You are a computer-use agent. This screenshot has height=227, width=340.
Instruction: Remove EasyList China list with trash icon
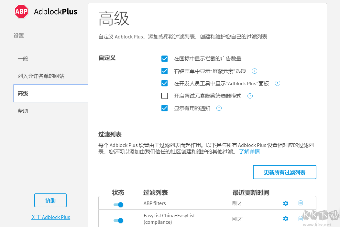point(300,219)
